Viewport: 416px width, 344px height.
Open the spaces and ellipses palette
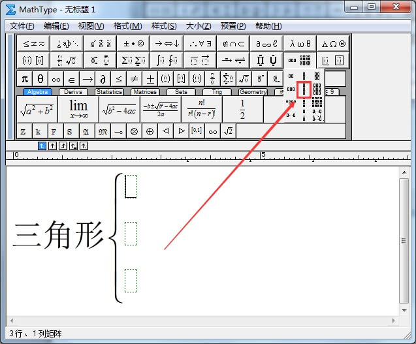tap(67, 44)
